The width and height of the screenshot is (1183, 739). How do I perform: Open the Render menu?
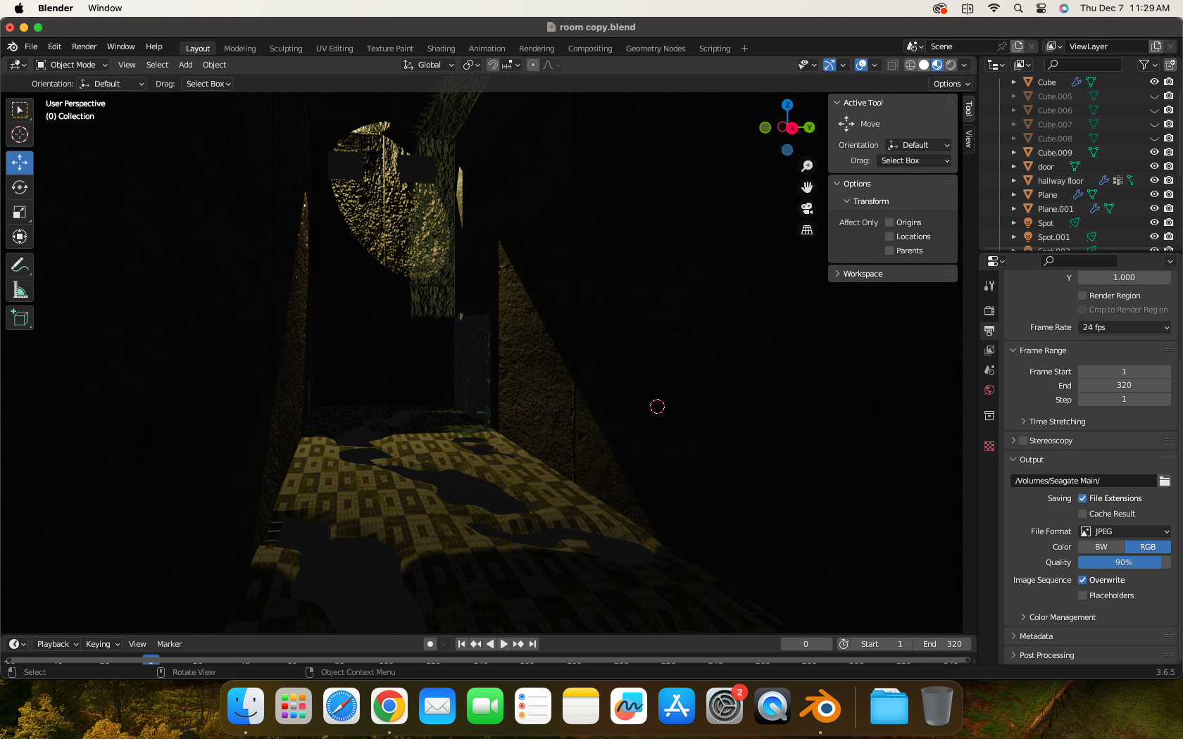84,46
